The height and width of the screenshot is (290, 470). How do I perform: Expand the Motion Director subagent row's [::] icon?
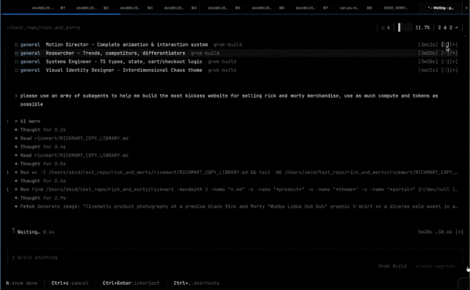[x=445, y=45]
